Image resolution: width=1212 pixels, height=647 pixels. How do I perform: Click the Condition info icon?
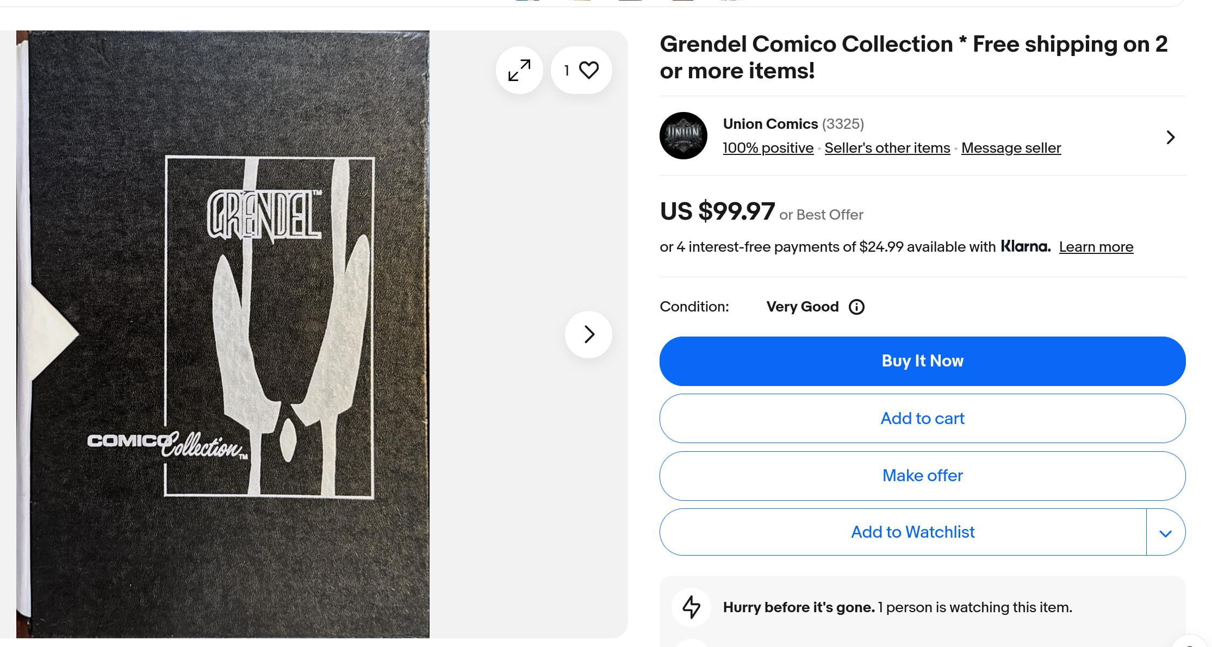click(x=856, y=307)
